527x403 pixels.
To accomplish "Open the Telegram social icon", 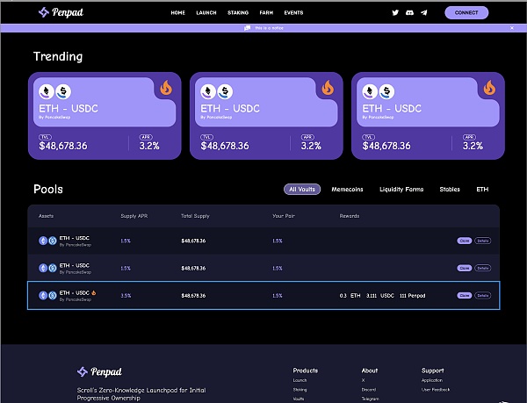I will click(424, 13).
